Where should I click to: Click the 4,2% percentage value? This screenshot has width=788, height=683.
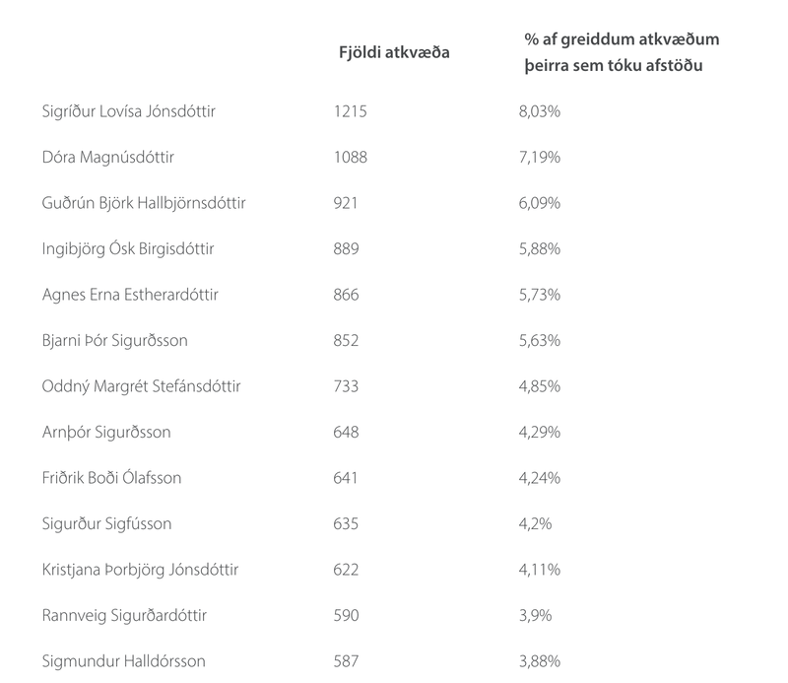pyautogui.click(x=536, y=524)
